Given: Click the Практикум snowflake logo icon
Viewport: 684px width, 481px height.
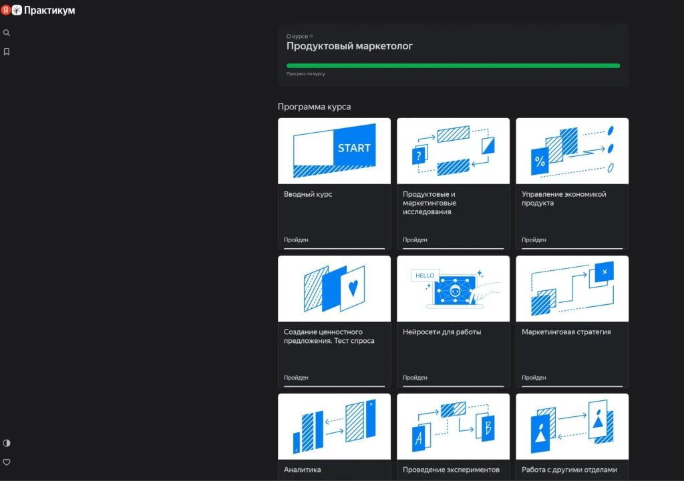Looking at the screenshot, I should point(17,10).
